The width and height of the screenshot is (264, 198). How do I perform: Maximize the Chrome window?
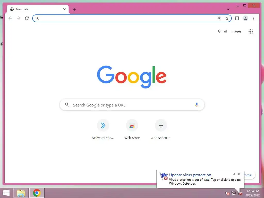245,6
